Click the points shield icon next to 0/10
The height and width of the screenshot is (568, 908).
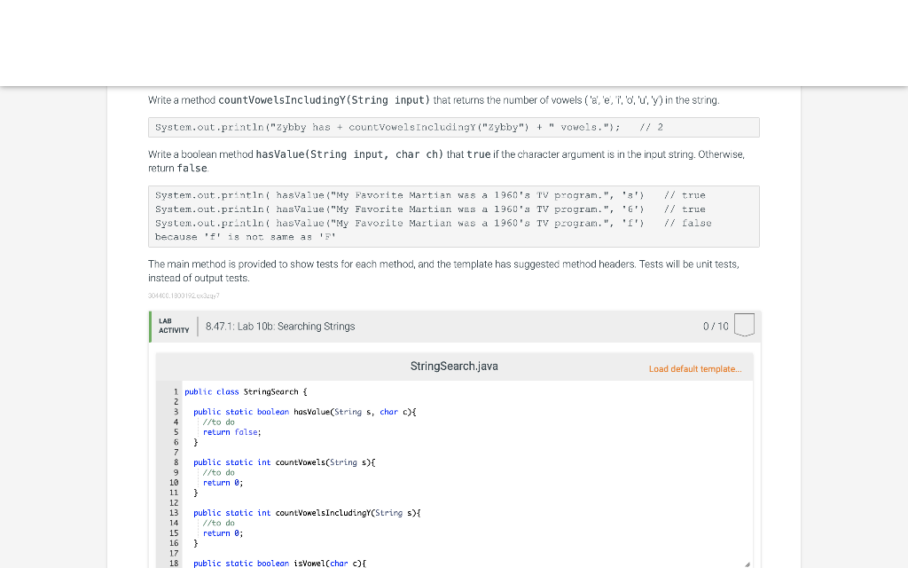pyautogui.click(x=744, y=325)
